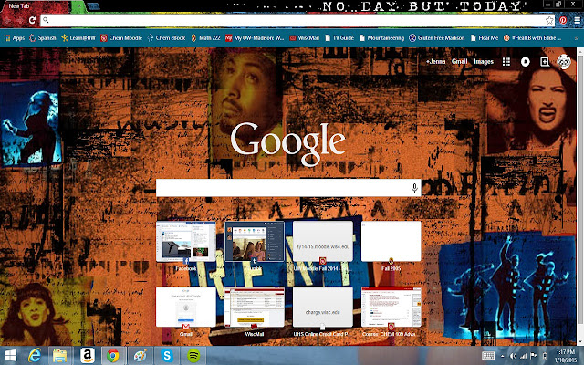Open the Action Center flag icon
584x365 pixels.
point(534,356)
